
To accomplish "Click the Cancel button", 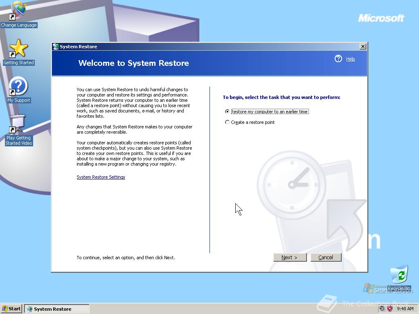I will tap(326, 258).
